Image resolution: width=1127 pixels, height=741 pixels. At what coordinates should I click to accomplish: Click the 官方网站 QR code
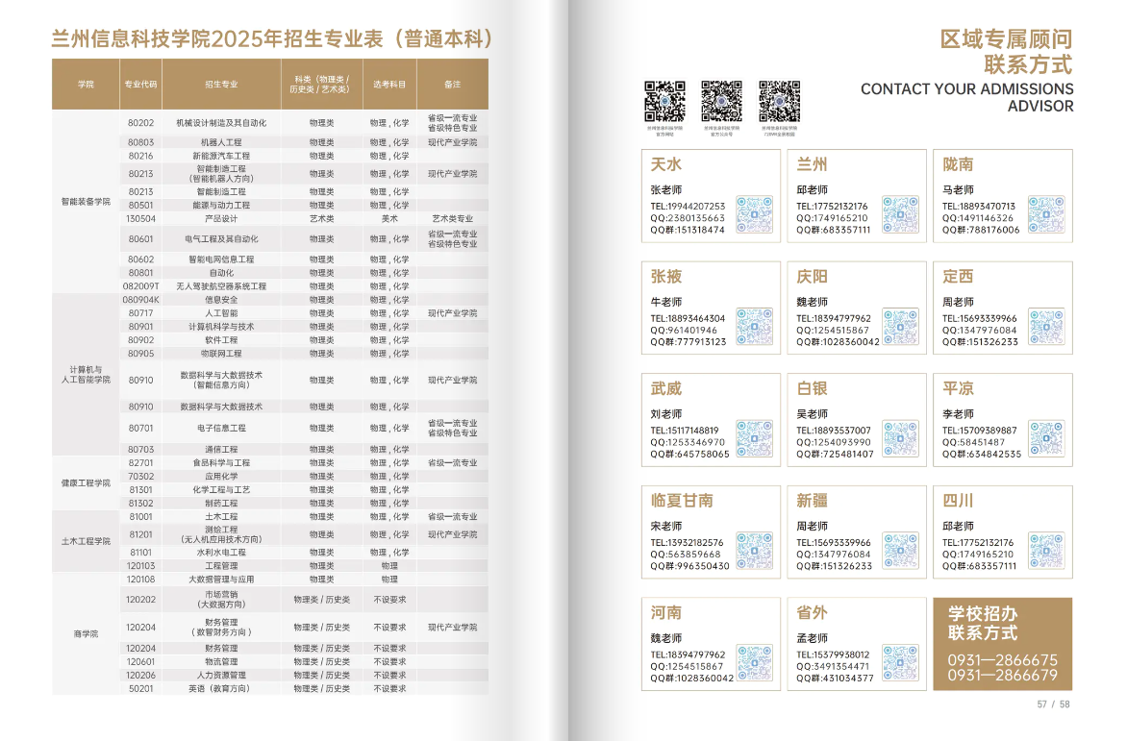pyautogui.click(x=664, y=101)
